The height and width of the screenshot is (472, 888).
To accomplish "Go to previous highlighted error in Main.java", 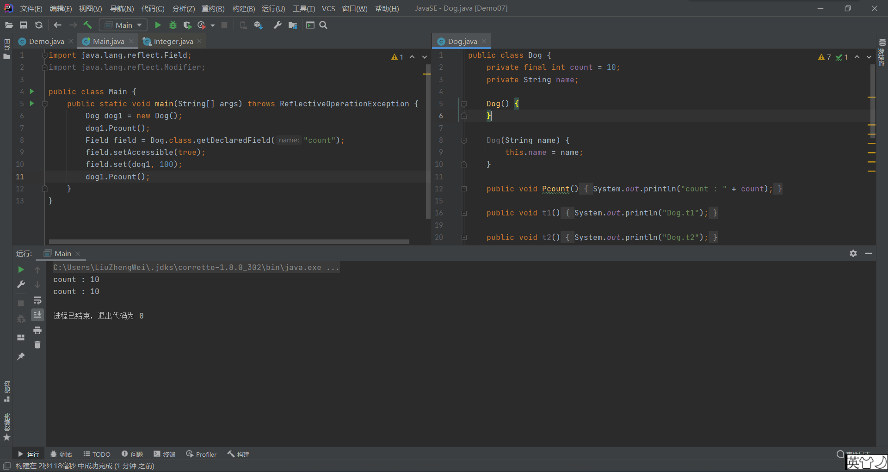I will tap(412, 57).
